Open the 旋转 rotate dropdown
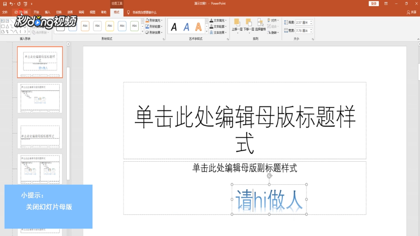Screen dimensions: 420x236 coord(273,32)
